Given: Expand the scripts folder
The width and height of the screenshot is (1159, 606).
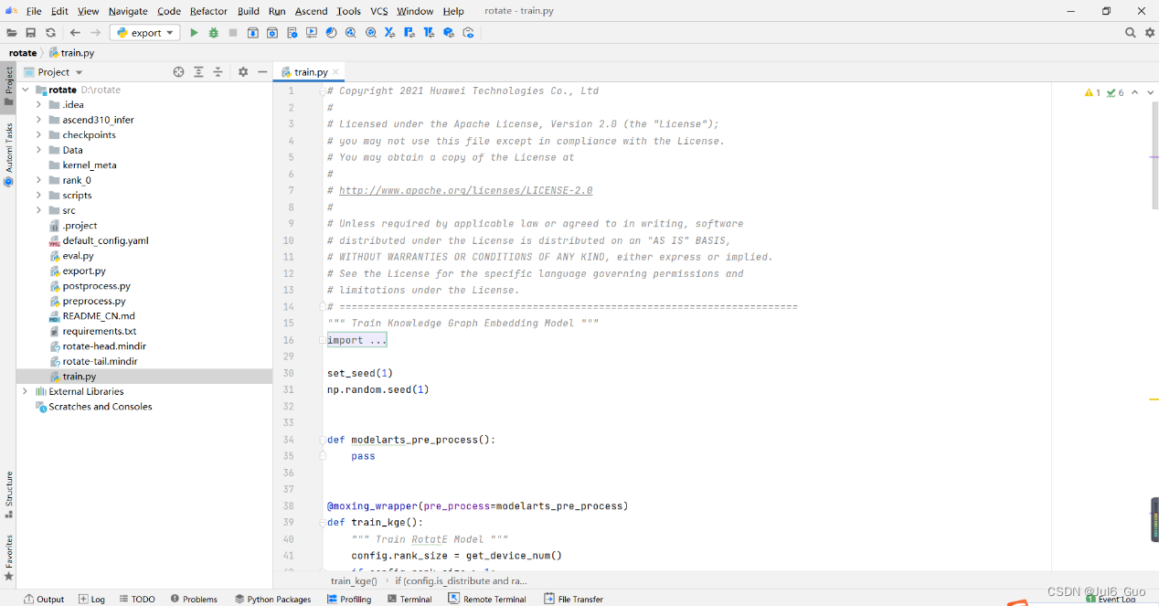Looking at the screenshot, I should (x=39, y=196).
